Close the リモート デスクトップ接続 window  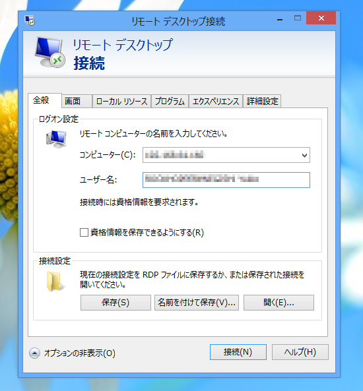click(321, 18)
